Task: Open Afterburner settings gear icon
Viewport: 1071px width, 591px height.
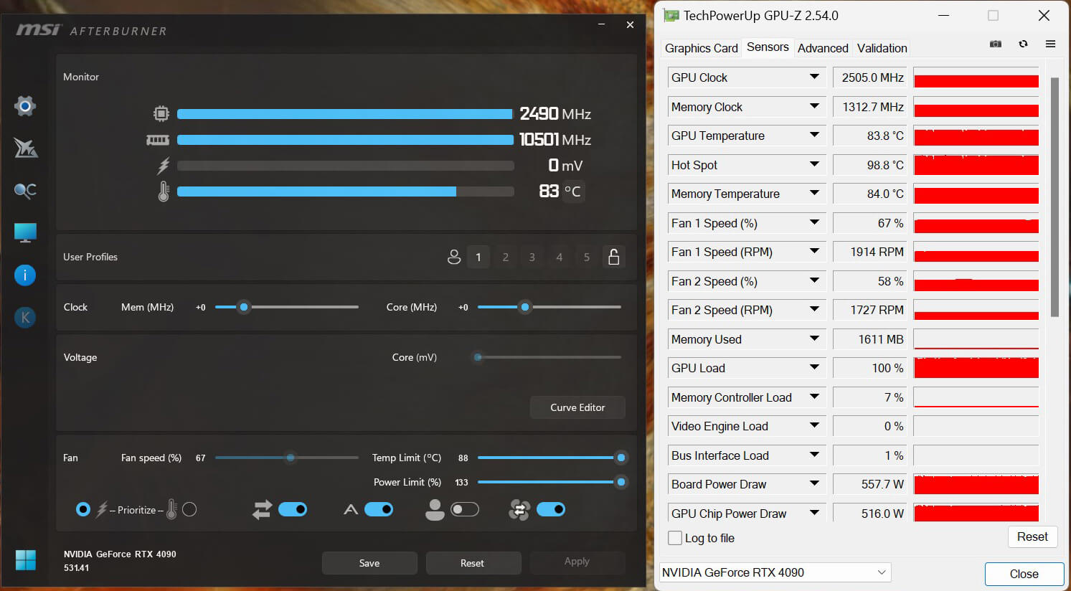Action: (25, 106)
